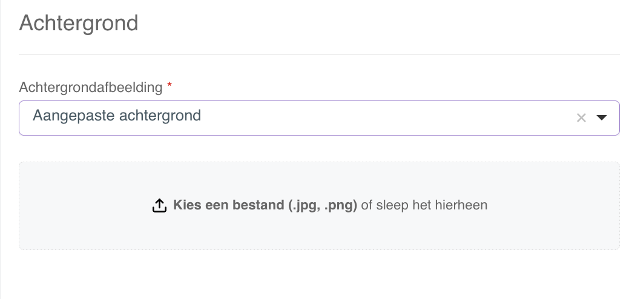Viewport: 632px width, 299px height.
Task: Click blank space below the upload dropzone
Action: tap(319, 275)
